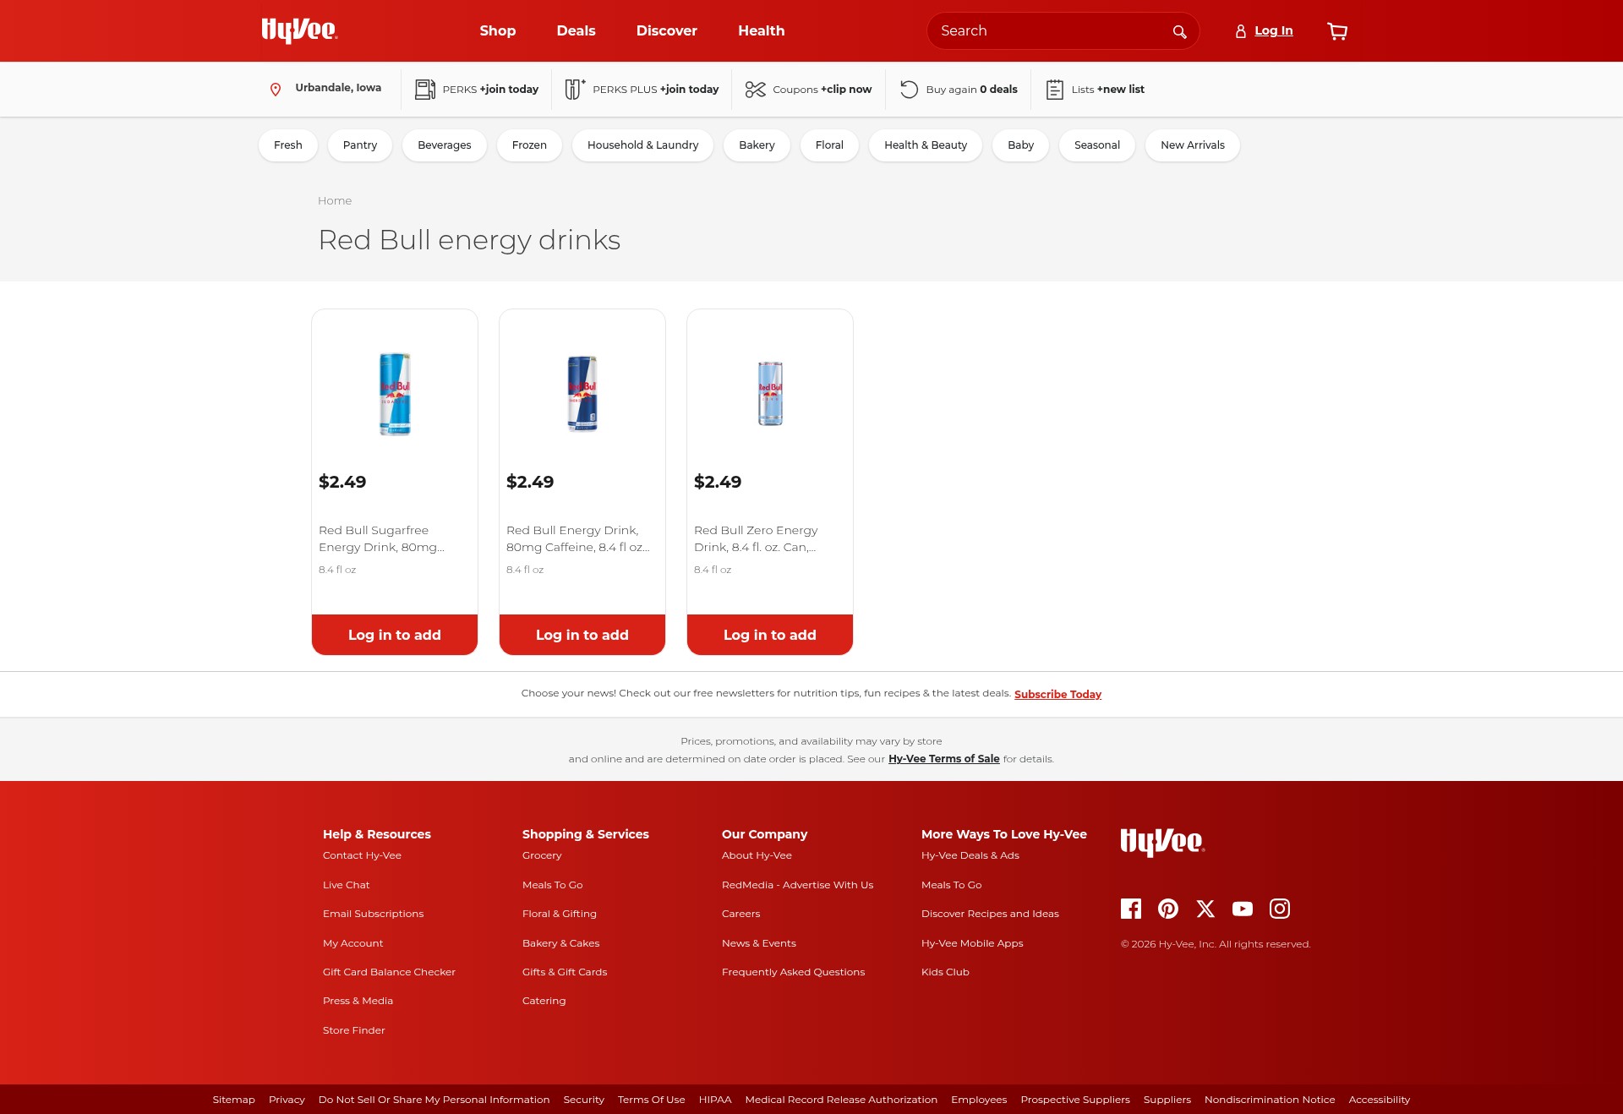Open Frequently Asked Questions link
This screenshot has height=1114, width=1623.
click(793, 973)
